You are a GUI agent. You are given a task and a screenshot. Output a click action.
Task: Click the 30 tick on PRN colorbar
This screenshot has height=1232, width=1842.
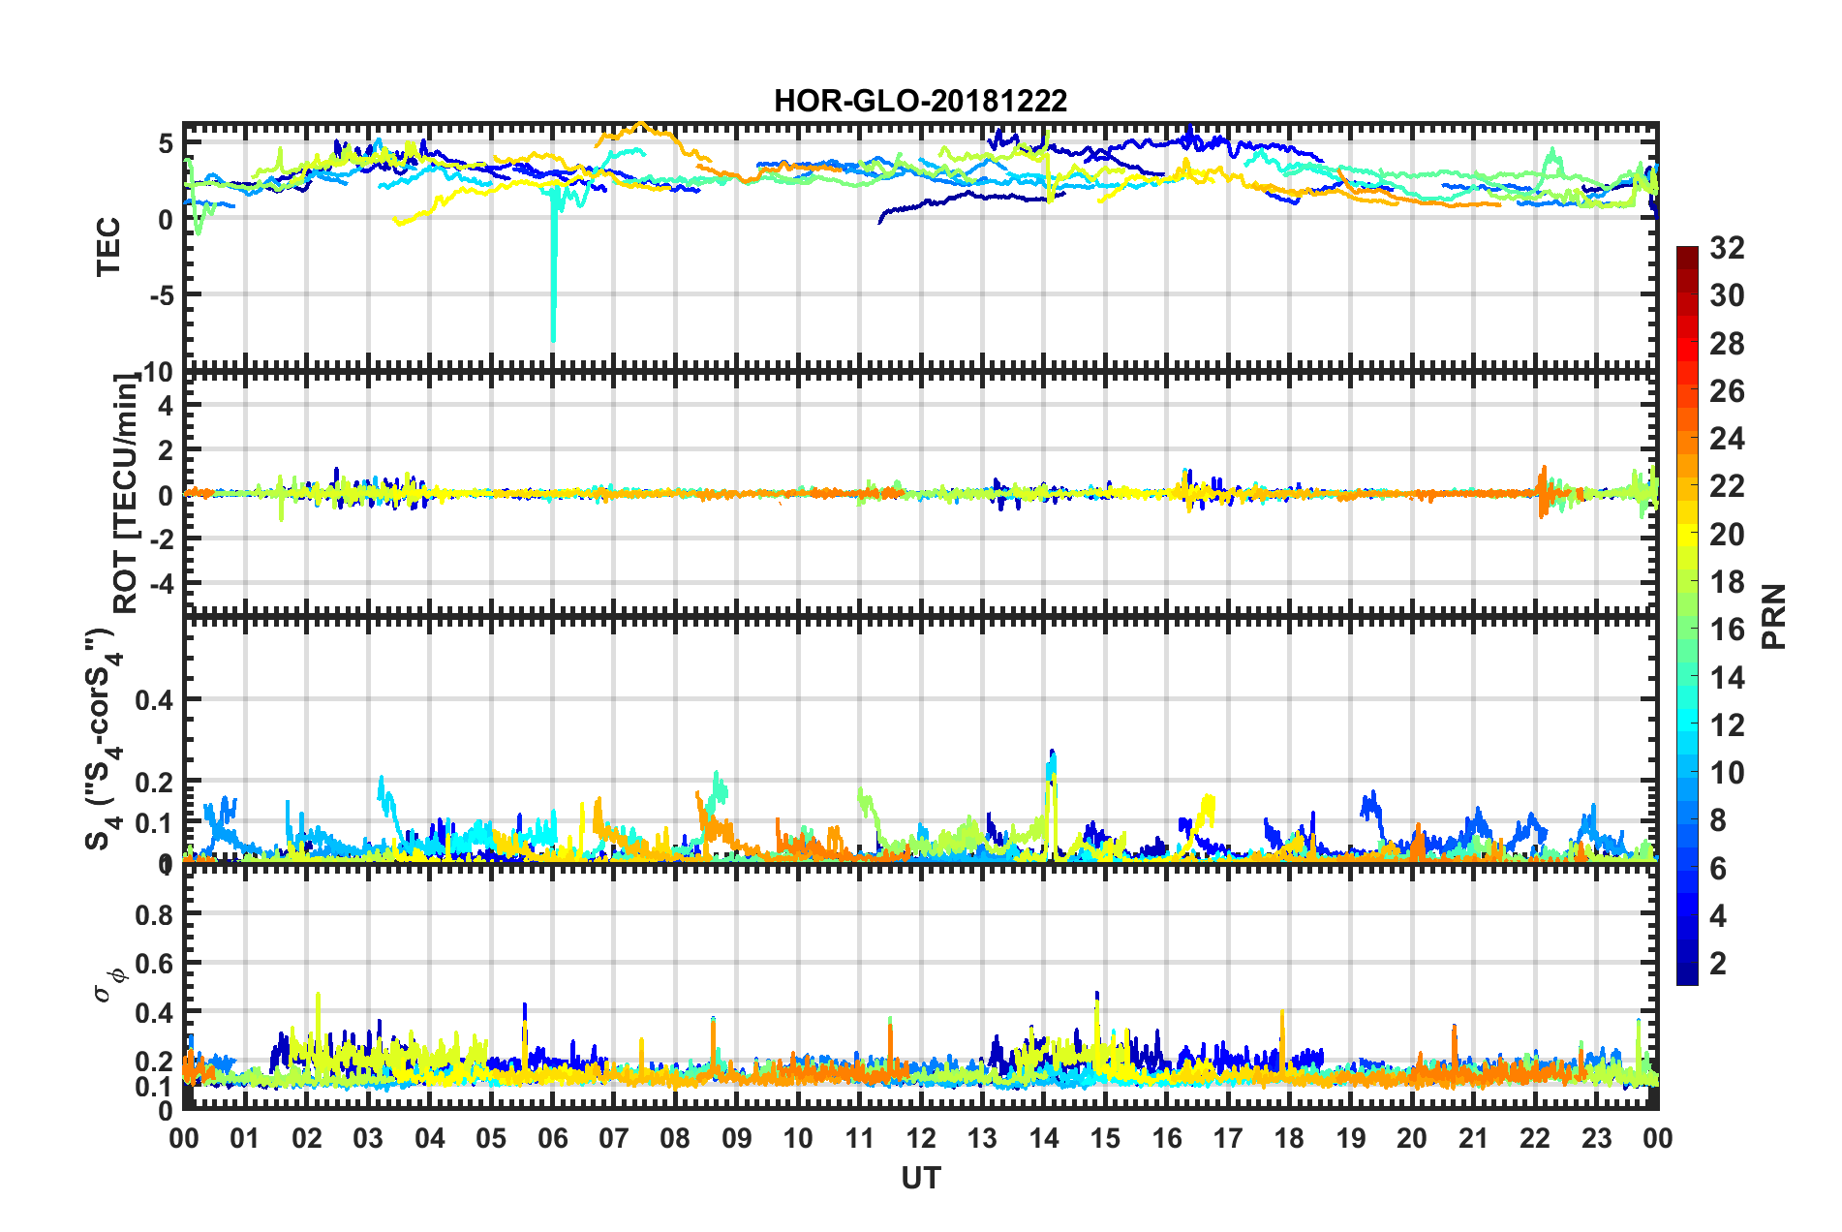(x=1727, y=295)
